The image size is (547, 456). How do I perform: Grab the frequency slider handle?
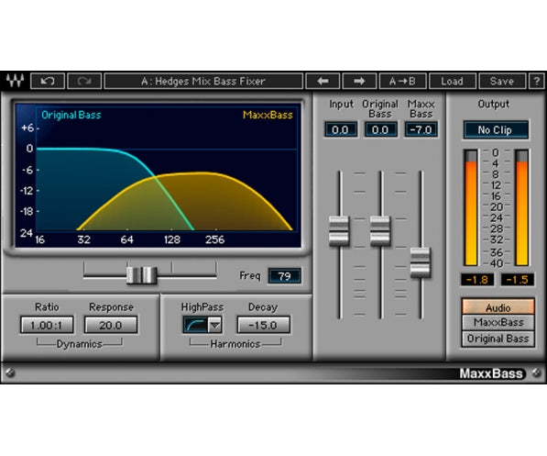click(142, 275)
